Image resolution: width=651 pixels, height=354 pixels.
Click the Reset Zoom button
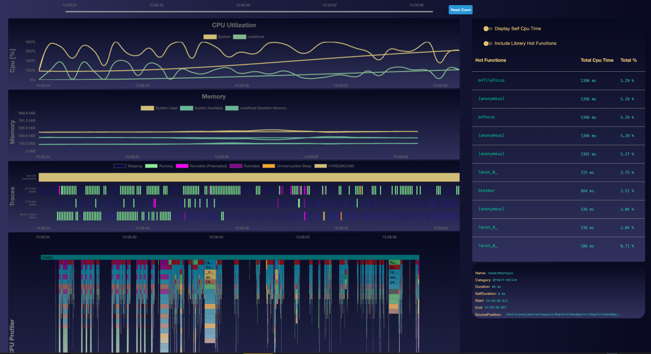460,10
